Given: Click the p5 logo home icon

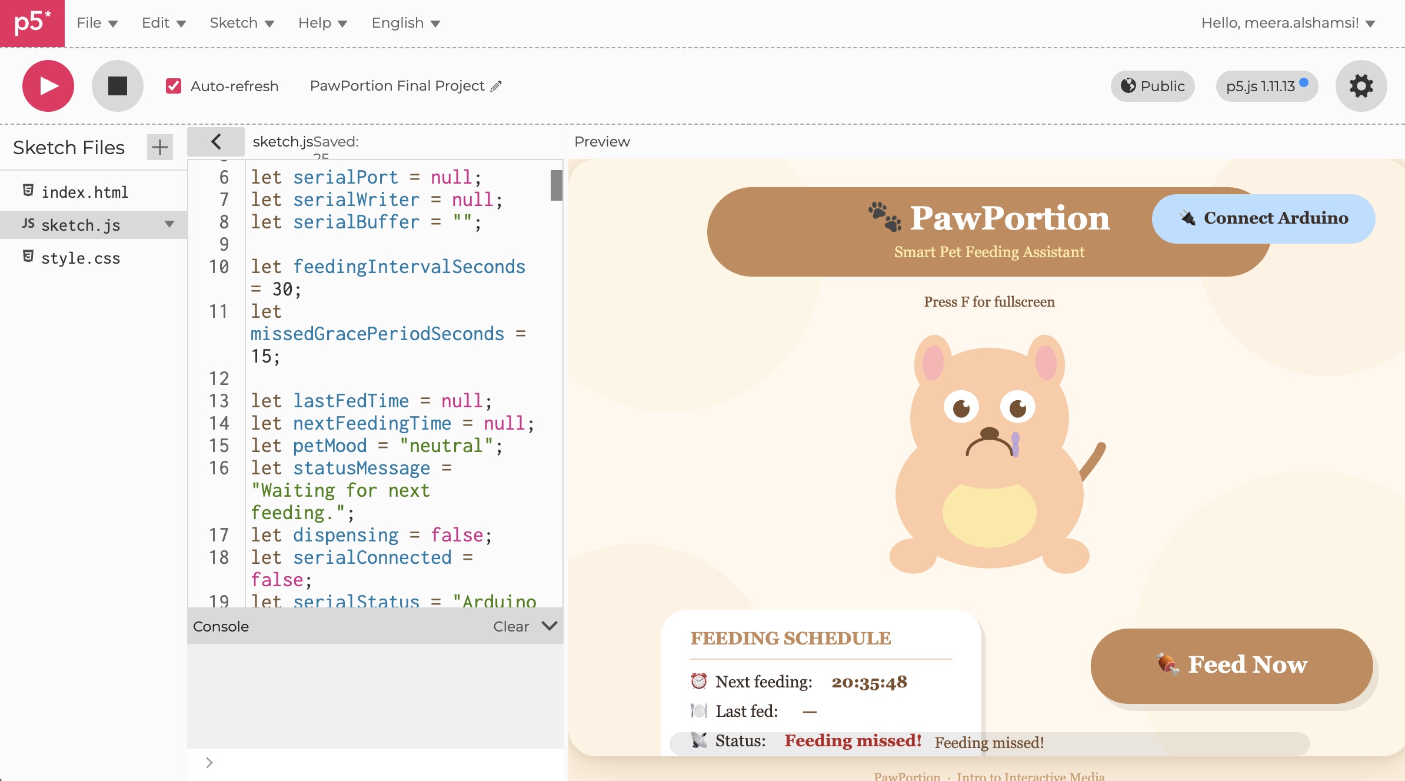Looking at the screenshot, I should [x=32, y=24].
